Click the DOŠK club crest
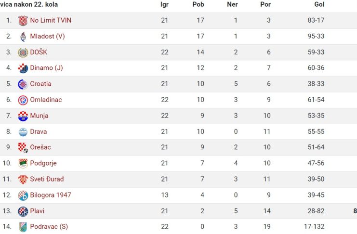357x234 pixels. coord(23,52)
